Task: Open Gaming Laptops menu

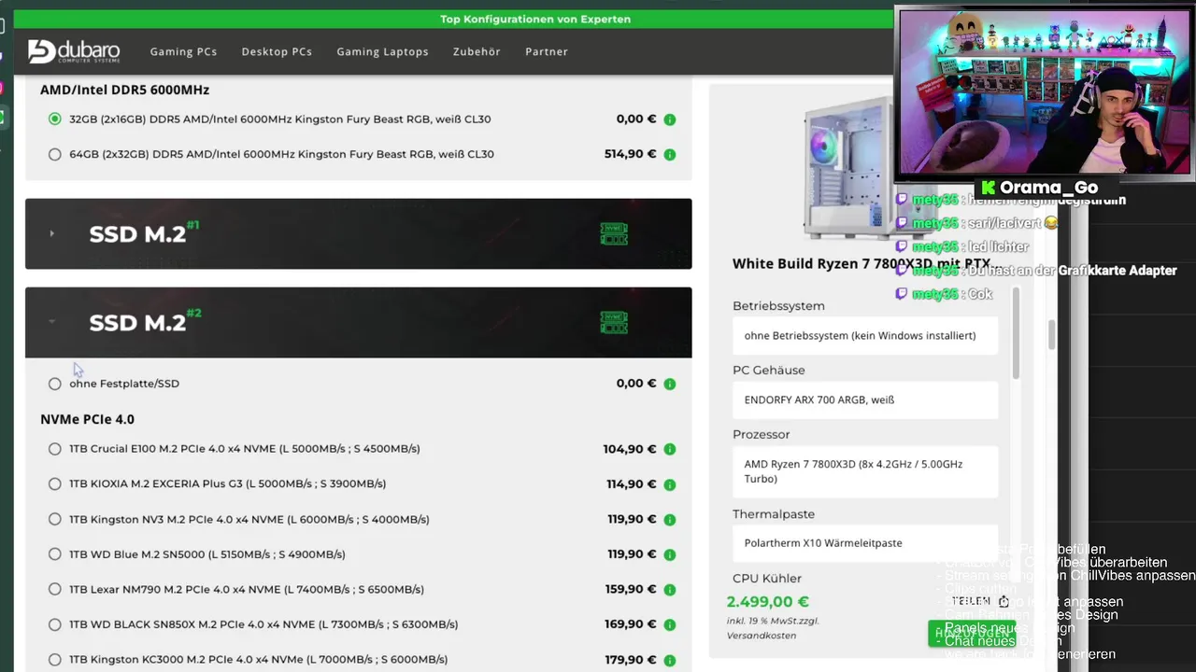Action: click(x=382, y=51)
